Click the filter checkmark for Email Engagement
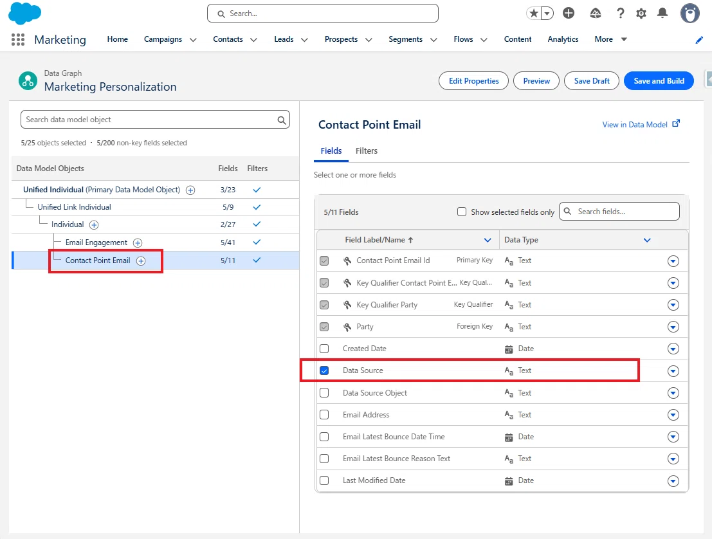 tap(257, 242)
